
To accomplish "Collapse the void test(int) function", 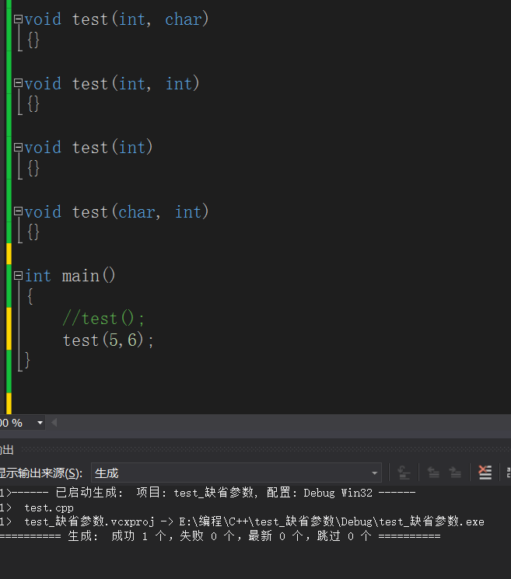I will [x=18, y=148].
